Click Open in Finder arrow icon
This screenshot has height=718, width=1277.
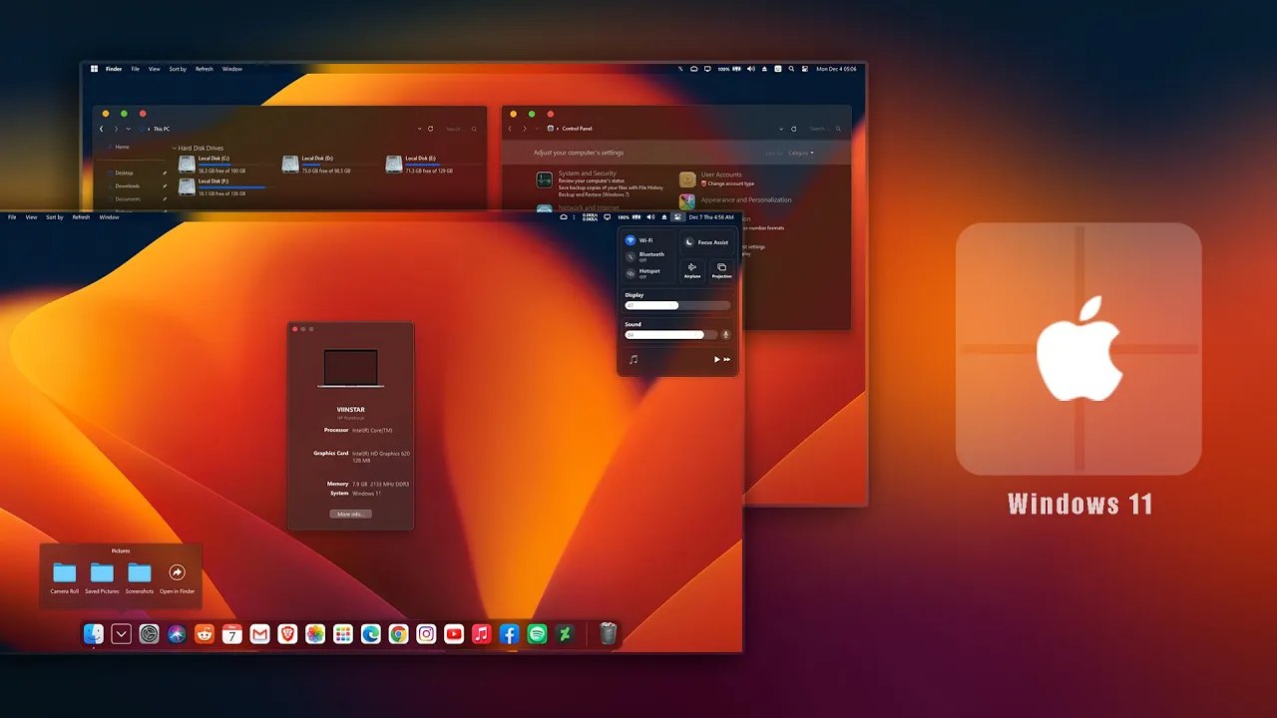pyautogui.click(x=177, y=572)
